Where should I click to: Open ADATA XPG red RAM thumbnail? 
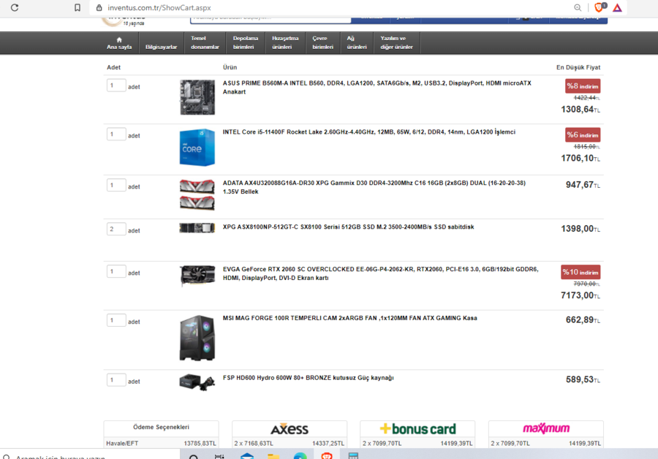tap(197, 194)
